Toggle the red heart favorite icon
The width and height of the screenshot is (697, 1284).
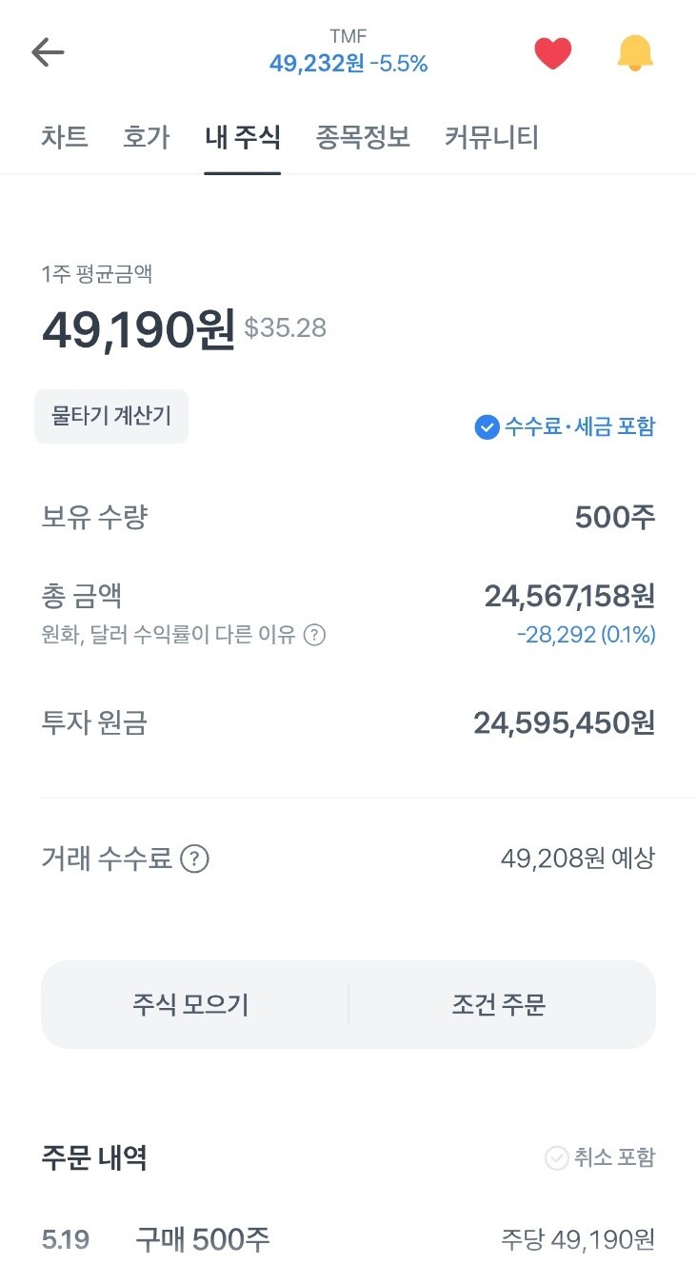552,53
